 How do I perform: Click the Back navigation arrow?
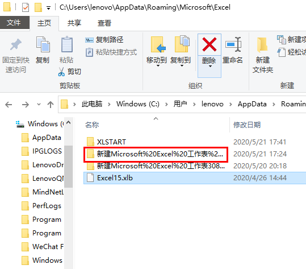[9, 105]
